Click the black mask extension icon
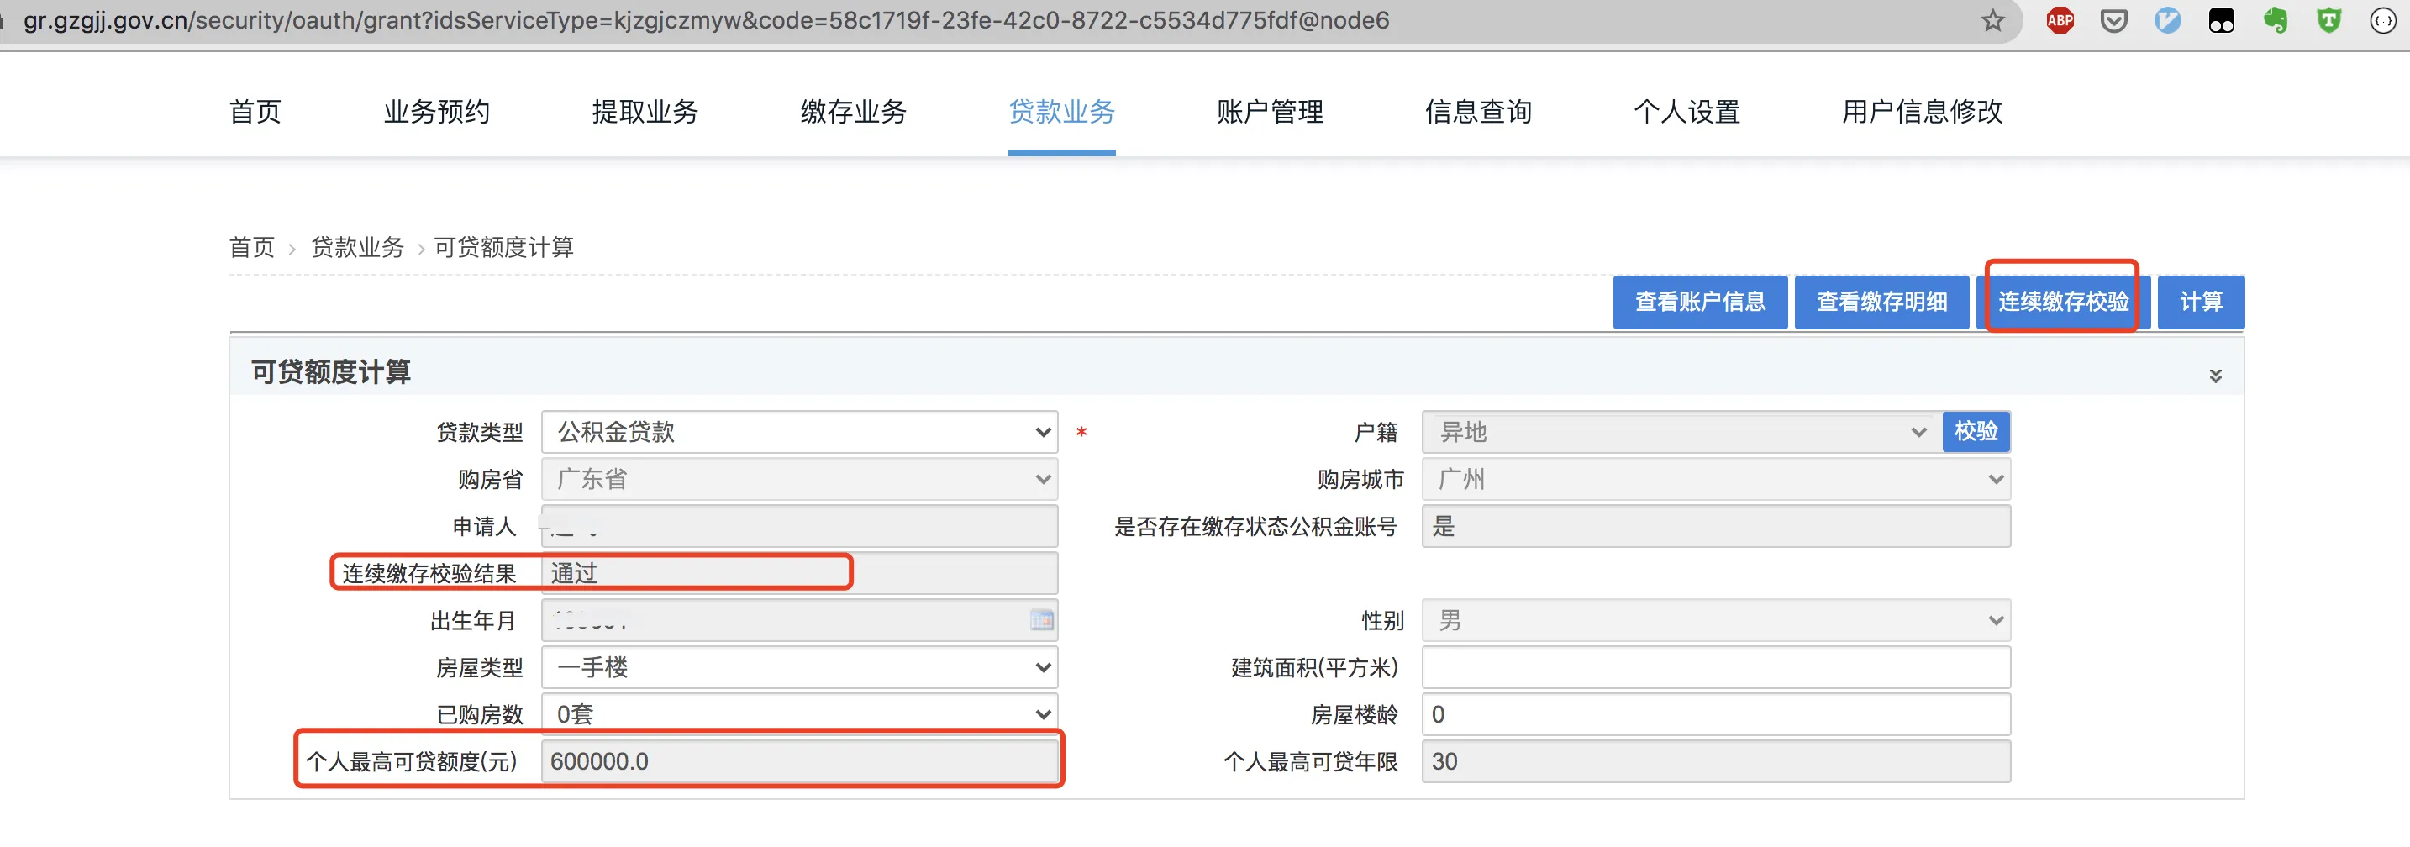 (2221, 19)
